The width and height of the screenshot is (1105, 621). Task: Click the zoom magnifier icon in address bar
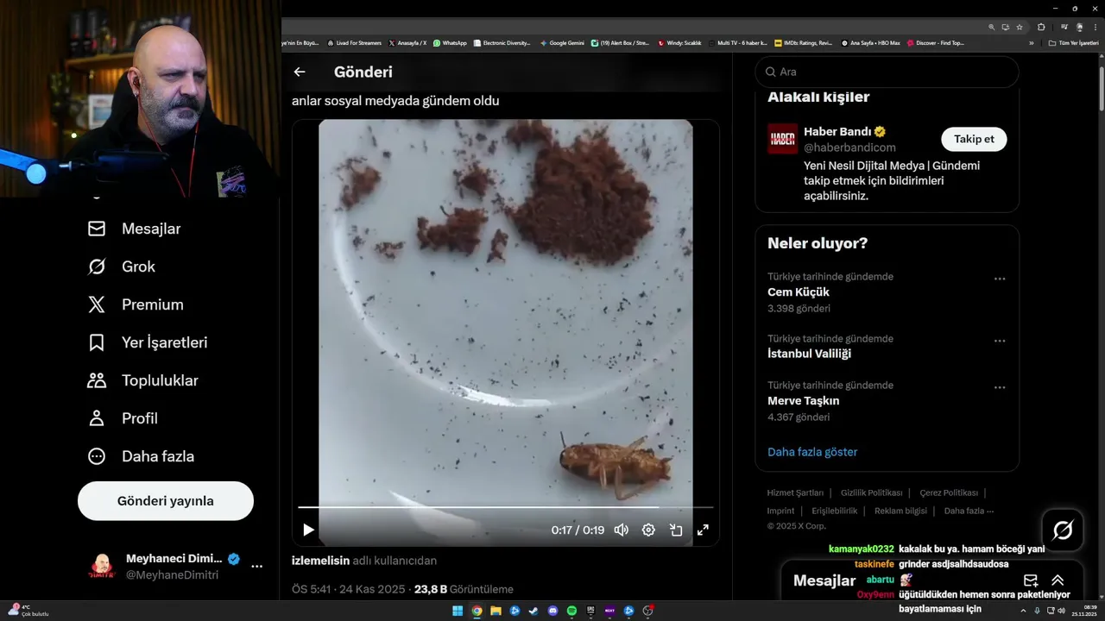click(x=992, y=27)
